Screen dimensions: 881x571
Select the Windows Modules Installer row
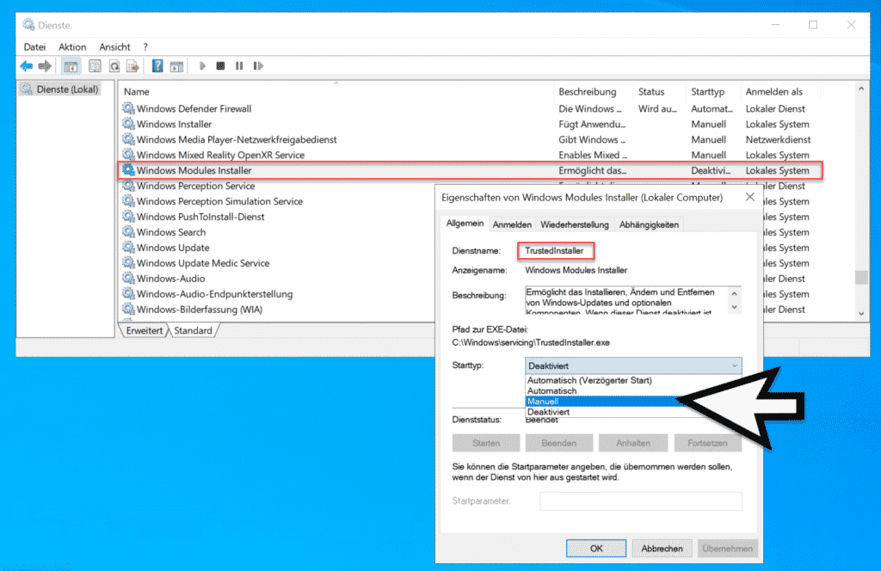[x=470, y=170]
